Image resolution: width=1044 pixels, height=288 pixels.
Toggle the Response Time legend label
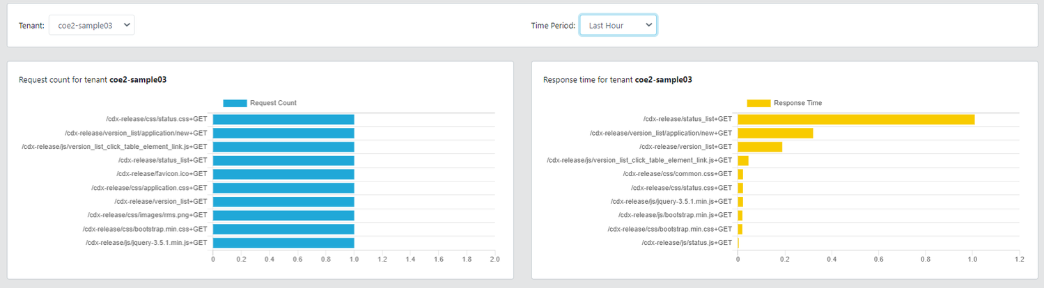coord(797,103)
